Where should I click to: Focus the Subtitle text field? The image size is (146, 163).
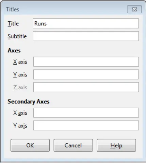coord(86,36)
